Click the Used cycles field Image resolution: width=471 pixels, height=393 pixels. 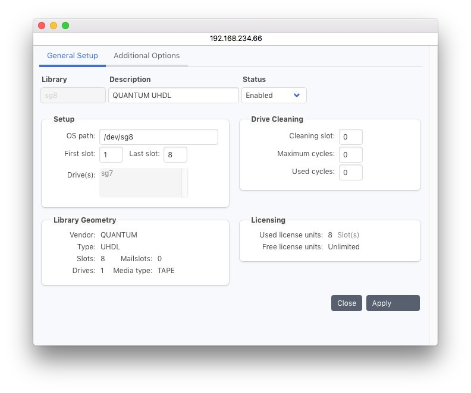[350, 173]
